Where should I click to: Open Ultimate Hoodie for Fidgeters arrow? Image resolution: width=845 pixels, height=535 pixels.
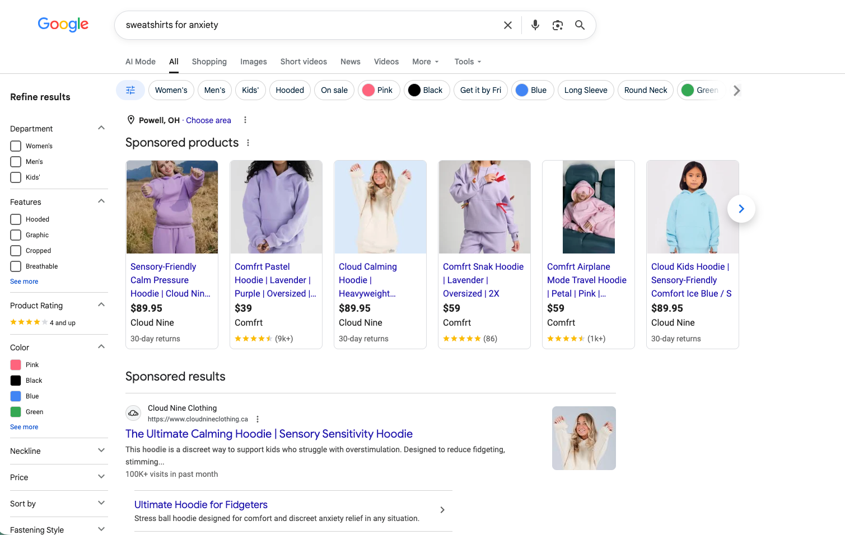click(x=442, y=510)
